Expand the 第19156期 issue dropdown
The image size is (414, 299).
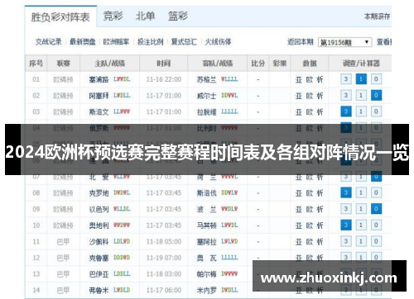point(344,42)
